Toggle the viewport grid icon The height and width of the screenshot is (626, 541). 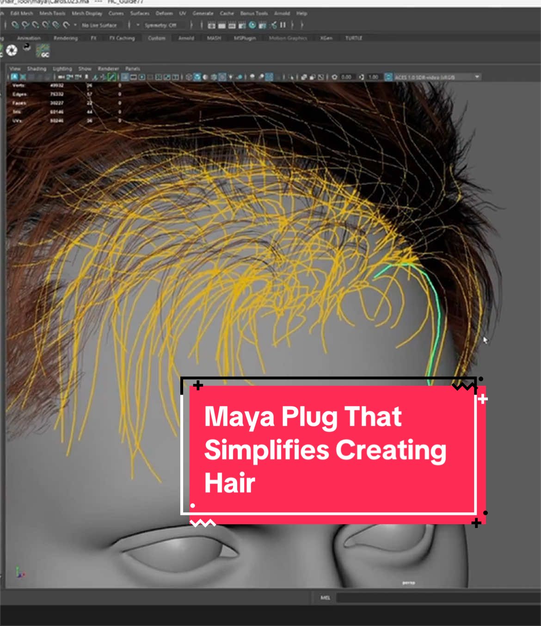pyautogui.click(x=125, y=77)
